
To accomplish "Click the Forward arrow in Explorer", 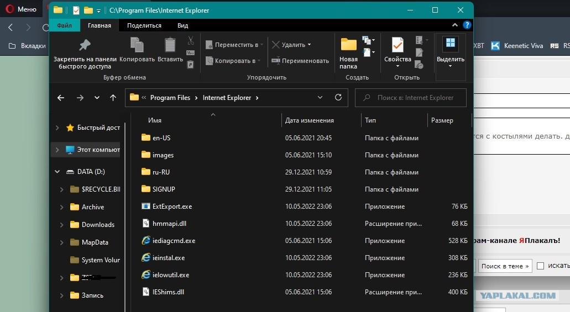I will coord(80,98).
